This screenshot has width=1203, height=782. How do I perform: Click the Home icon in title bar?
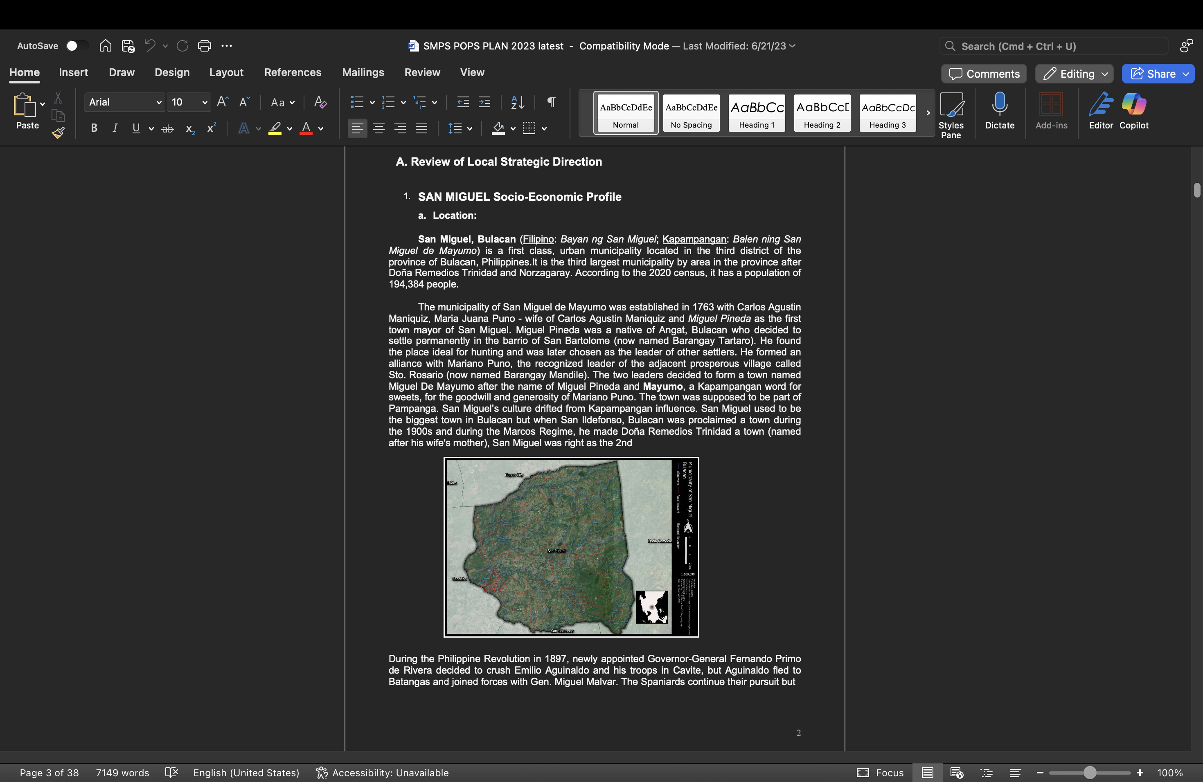point(105,46)
